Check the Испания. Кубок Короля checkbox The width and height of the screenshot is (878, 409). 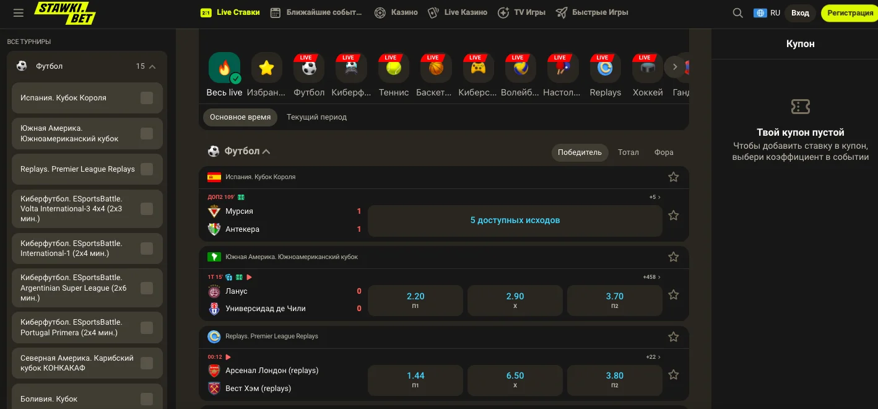pyautogui.click(x=147, y=98)
